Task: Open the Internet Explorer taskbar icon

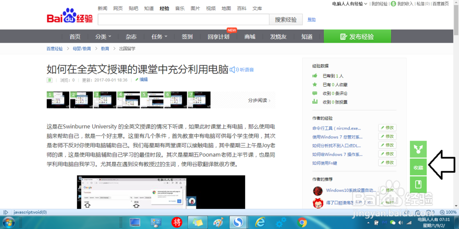Action: (x=260, y=223)
